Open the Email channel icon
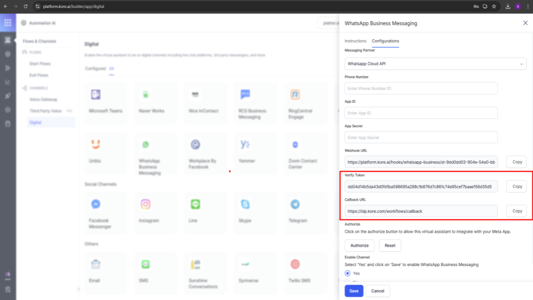The image size is (533, 300). point(95,264)
